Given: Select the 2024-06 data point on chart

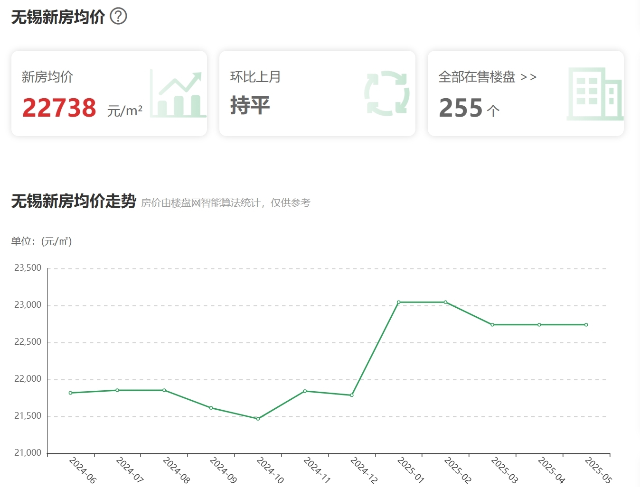Looking at the screenshot, I should tap(71, 393).
